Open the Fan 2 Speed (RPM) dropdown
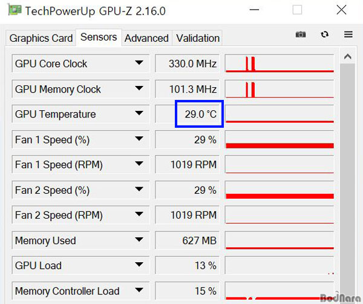Viewport: 363px width, 304px height. (x=140, y=215)
